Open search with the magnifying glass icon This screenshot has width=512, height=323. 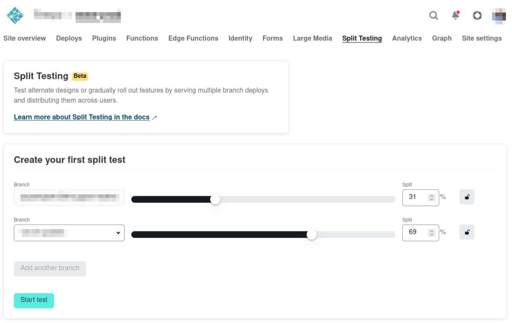coord(433,16)
